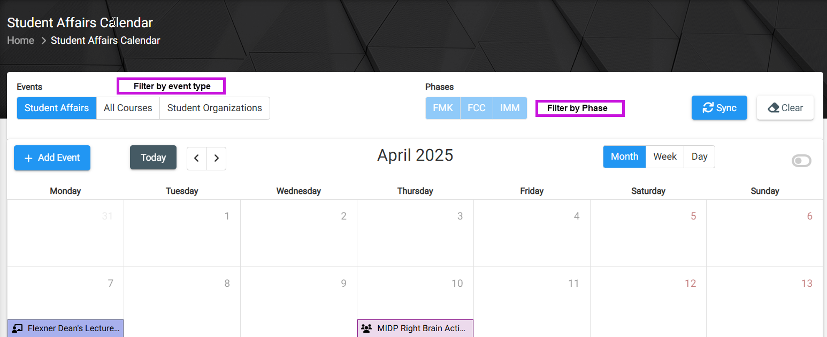The image size is (827, 337).
Task: Click the breadcrumb separator chevron after Home
Action: pyautogui.click(x=44, y=41)
